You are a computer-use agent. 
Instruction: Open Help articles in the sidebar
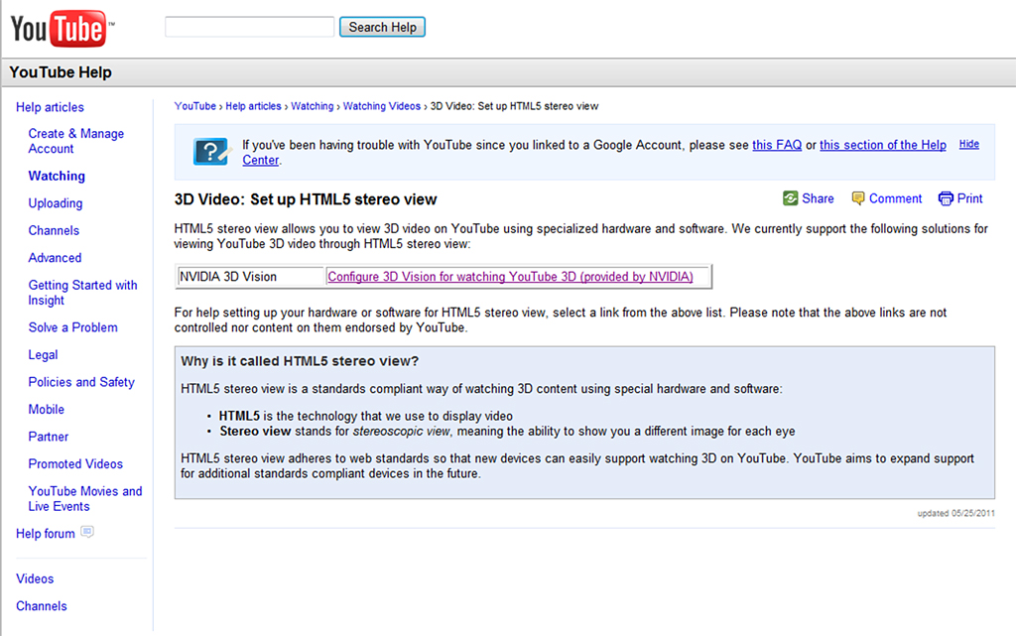[x=50, y=107]
